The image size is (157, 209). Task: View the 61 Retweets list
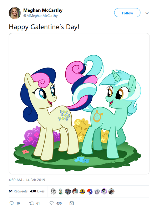[18, 191]
